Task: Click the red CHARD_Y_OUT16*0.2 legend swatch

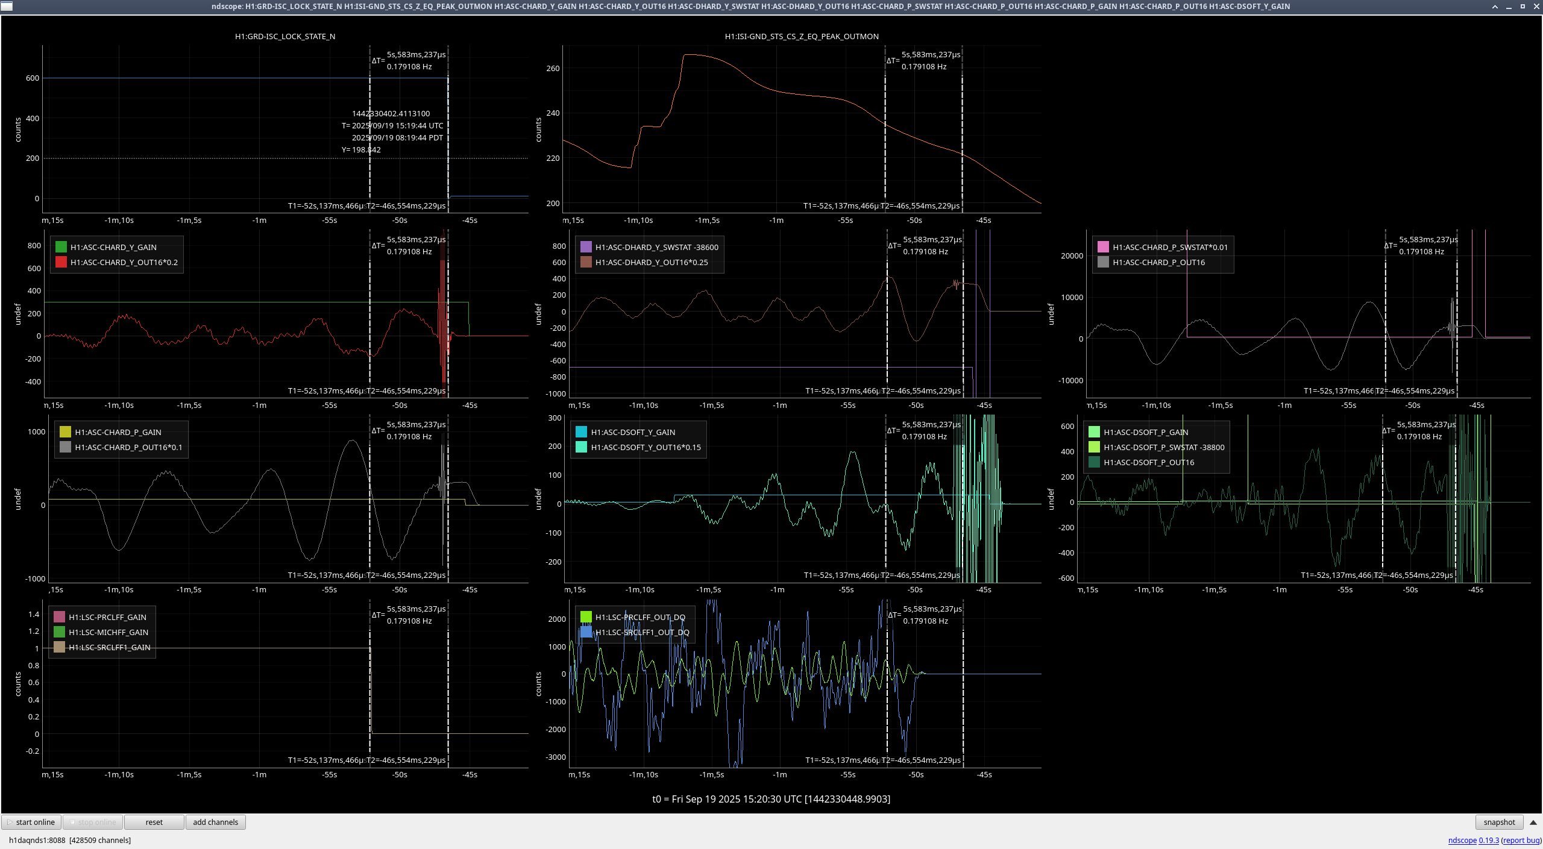Action: click(x=61, y=262)
